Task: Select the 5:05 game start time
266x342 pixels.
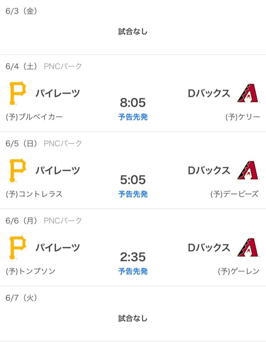Action: click(x=133, y=180)
